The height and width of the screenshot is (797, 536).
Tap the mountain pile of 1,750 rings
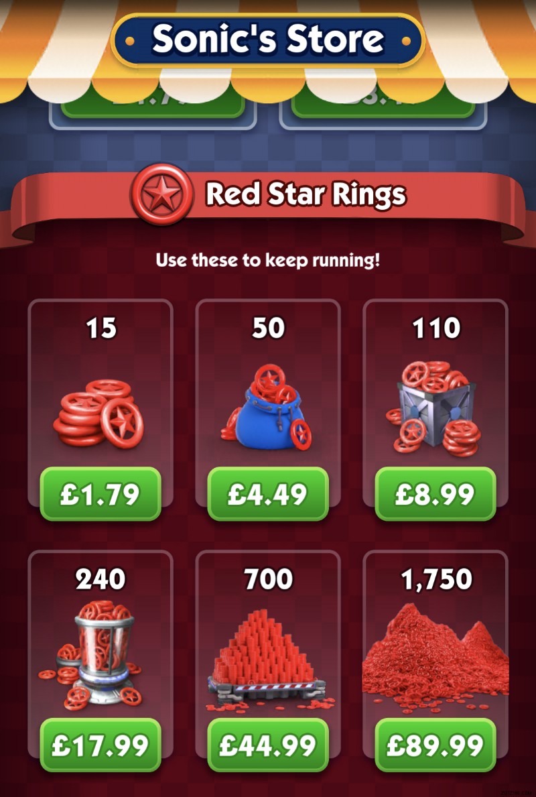pyautogui.click(x=435, y=656)
